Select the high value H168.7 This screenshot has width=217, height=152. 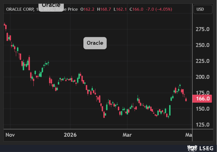(104, 9)
